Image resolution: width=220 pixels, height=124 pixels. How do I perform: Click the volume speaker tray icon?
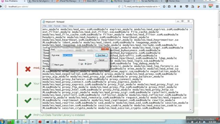coord(200,122)
